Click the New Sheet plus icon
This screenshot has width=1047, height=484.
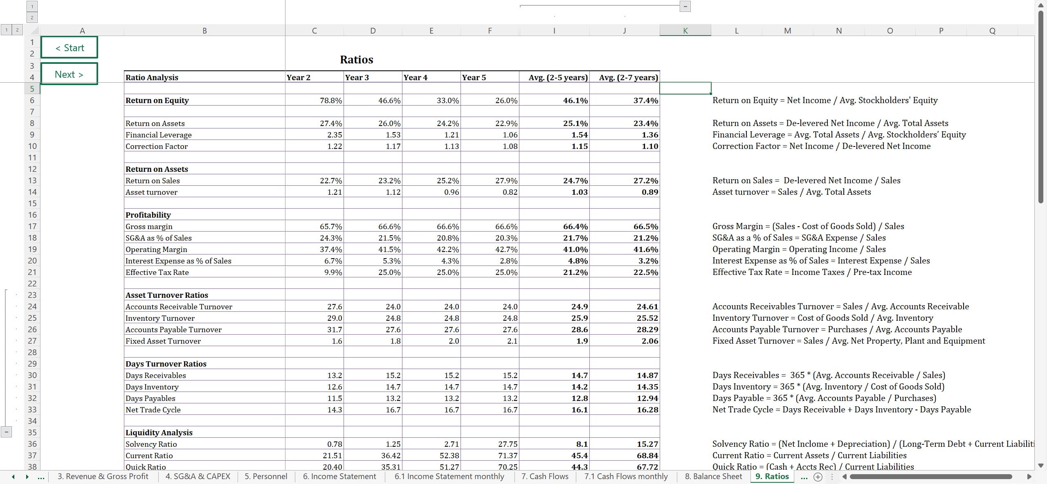pyautogui.click(x=818, y=477)
